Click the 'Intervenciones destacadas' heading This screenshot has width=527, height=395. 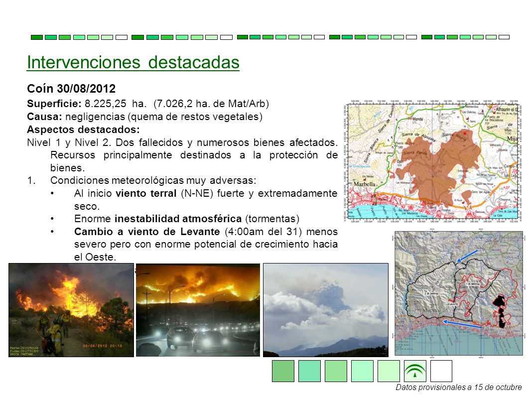pos(133,62)
